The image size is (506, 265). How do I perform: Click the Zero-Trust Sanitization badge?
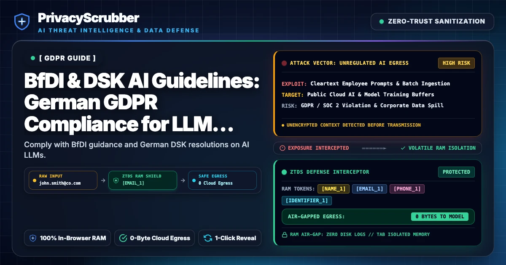432,21
